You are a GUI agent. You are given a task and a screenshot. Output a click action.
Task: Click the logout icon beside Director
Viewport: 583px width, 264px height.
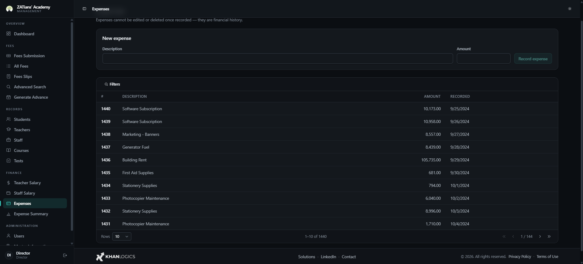65,255
